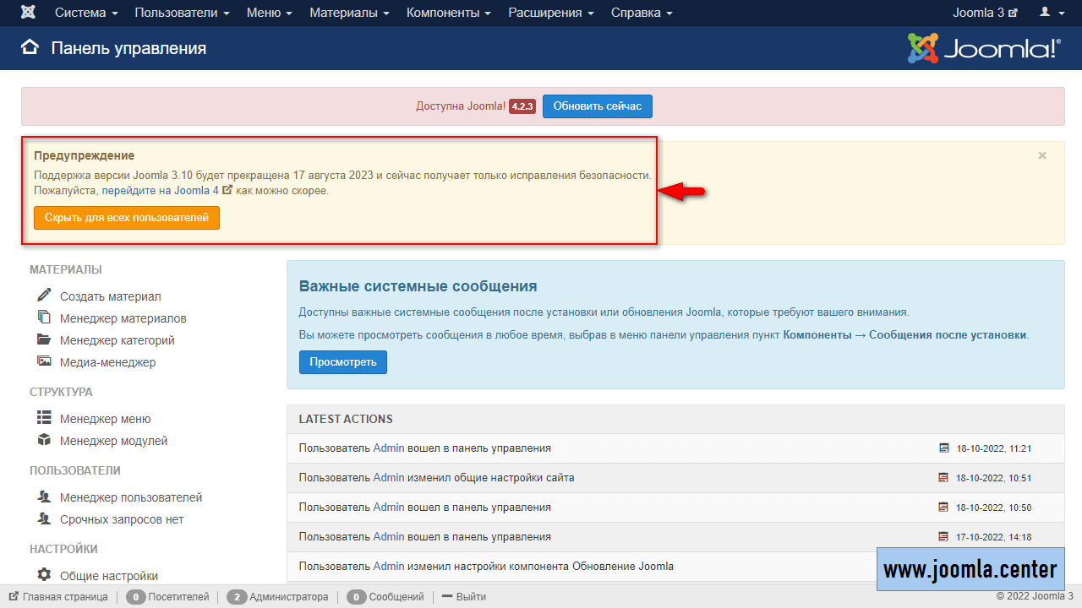Click the Просмотреть button
Viewport: 1082px width, 608px height.
click(342, 362)
